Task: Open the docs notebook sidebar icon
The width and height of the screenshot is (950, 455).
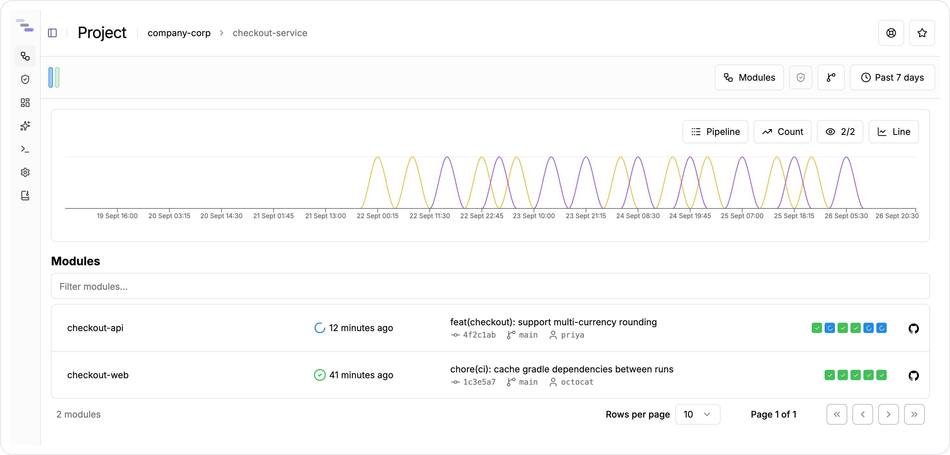Action: tap(25, 195)
